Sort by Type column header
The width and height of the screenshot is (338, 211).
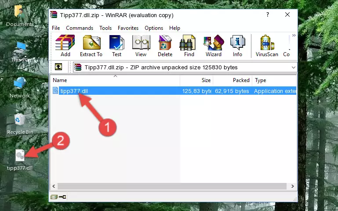(274, 80)
